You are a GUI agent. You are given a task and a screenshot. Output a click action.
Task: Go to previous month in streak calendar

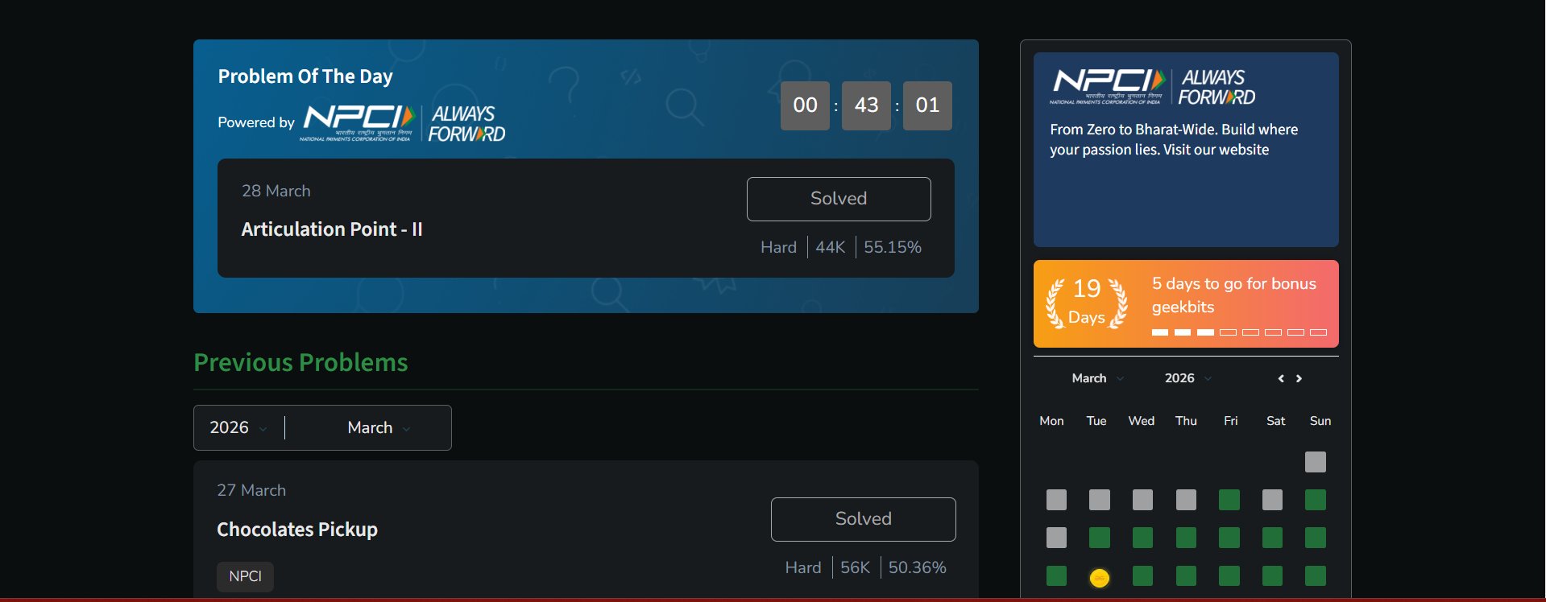coord(1281,378)
